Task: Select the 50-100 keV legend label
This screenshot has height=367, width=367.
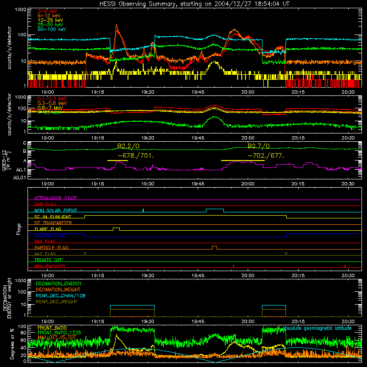Action: click(x=52, y=29)
